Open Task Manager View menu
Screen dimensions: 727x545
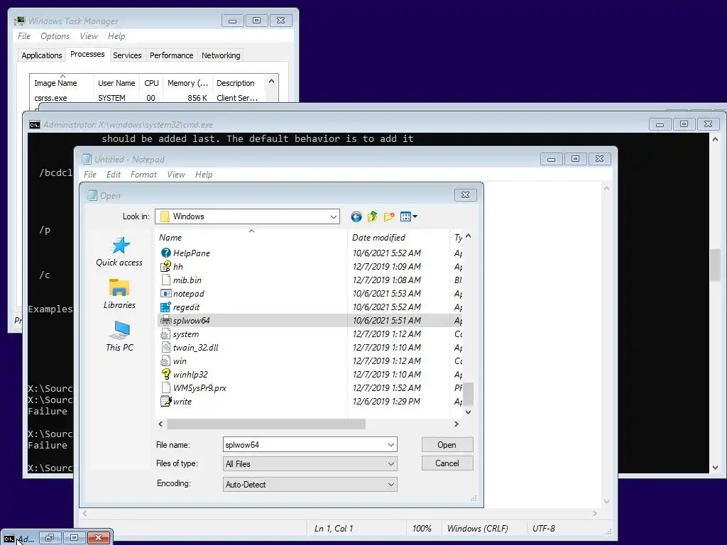[89, 36]
